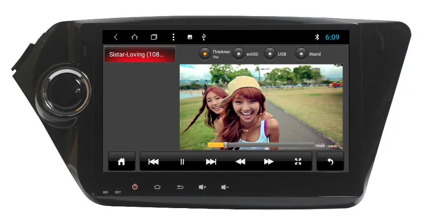Open Android home from top bar

tap(135, 37)
